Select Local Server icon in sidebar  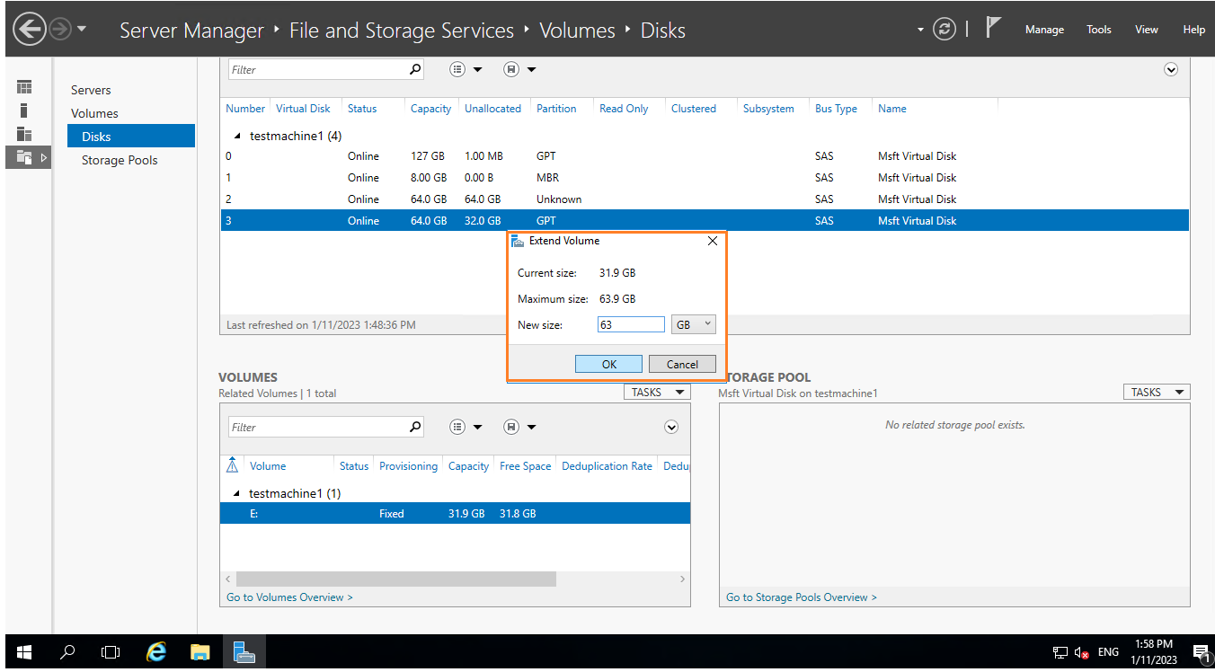(24, 111)
